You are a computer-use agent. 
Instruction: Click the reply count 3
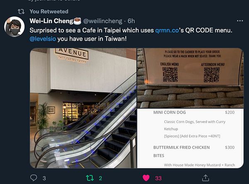(x=44, y=178)
